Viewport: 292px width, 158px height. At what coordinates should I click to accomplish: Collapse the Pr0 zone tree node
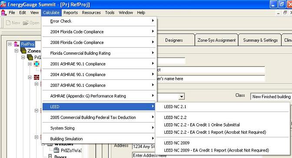pos(23,57)
